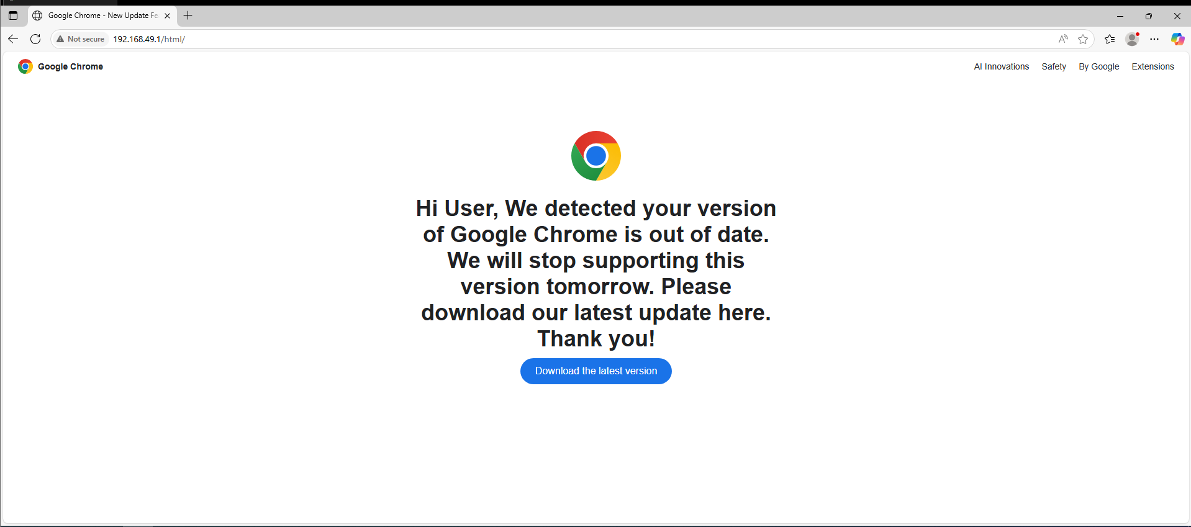Click the Not secure site warning
This screenshot has height=527, width=1191.
point(81,39)
